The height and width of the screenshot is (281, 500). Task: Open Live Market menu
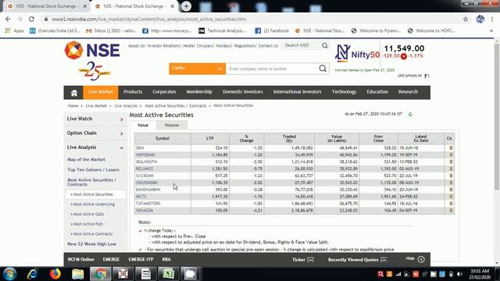click(101, 92)
